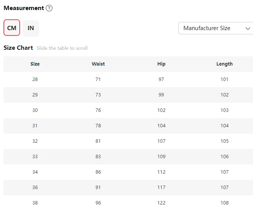Click waist value 81

click(98, 141)
